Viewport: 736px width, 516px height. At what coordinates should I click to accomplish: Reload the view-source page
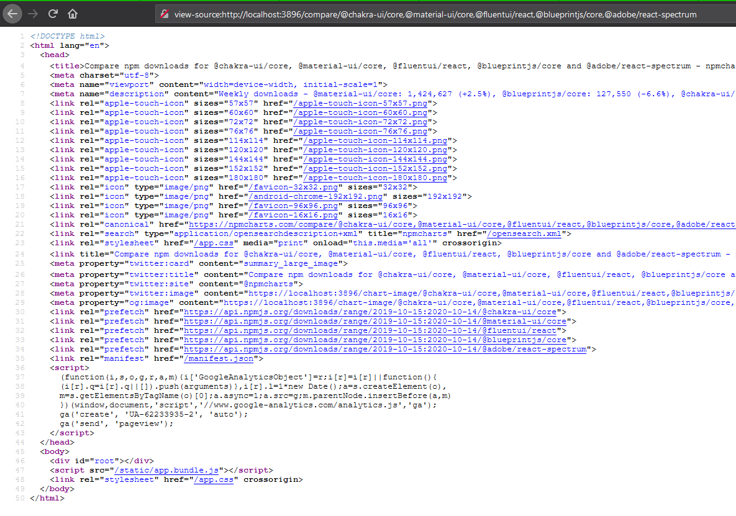(x=53, y=14)
